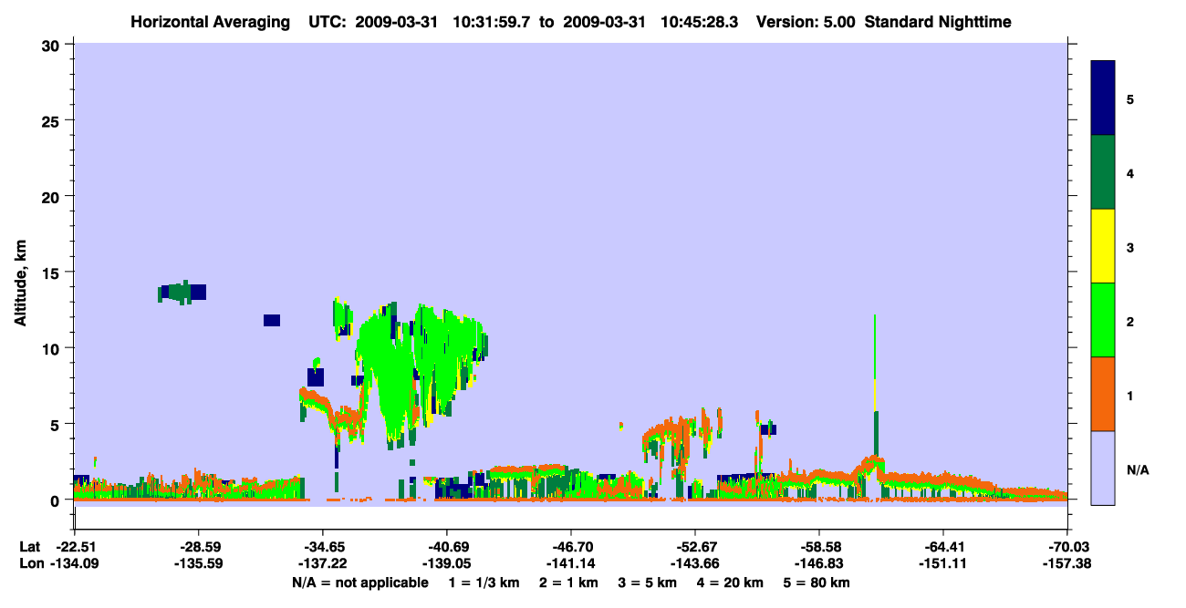Screen dimensions: 1186x608
Task: Click the lavender N/A colorbar segment
Action: coord(1103,468)
